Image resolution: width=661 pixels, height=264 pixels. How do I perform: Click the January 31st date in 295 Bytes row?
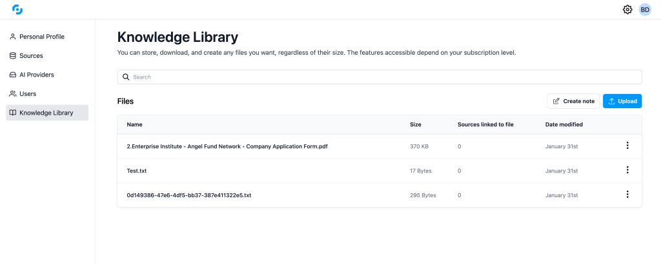561,196
